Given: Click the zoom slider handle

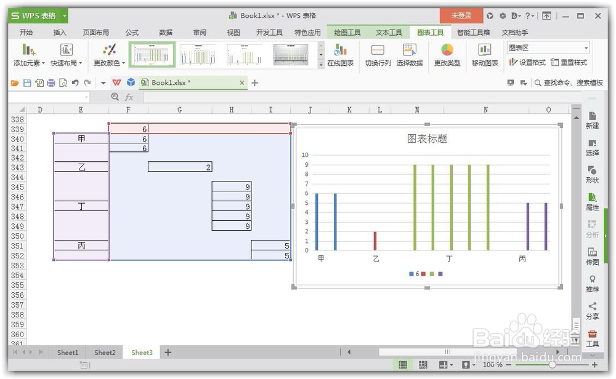Looking at the screenshot, I should [552, 365].
